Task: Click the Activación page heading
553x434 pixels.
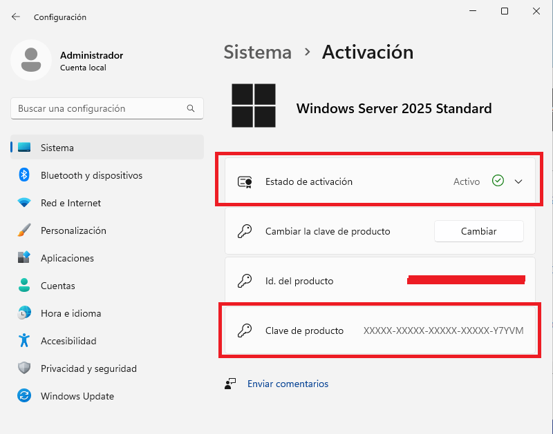Action: pyautogui.click(x=368, y=52)
